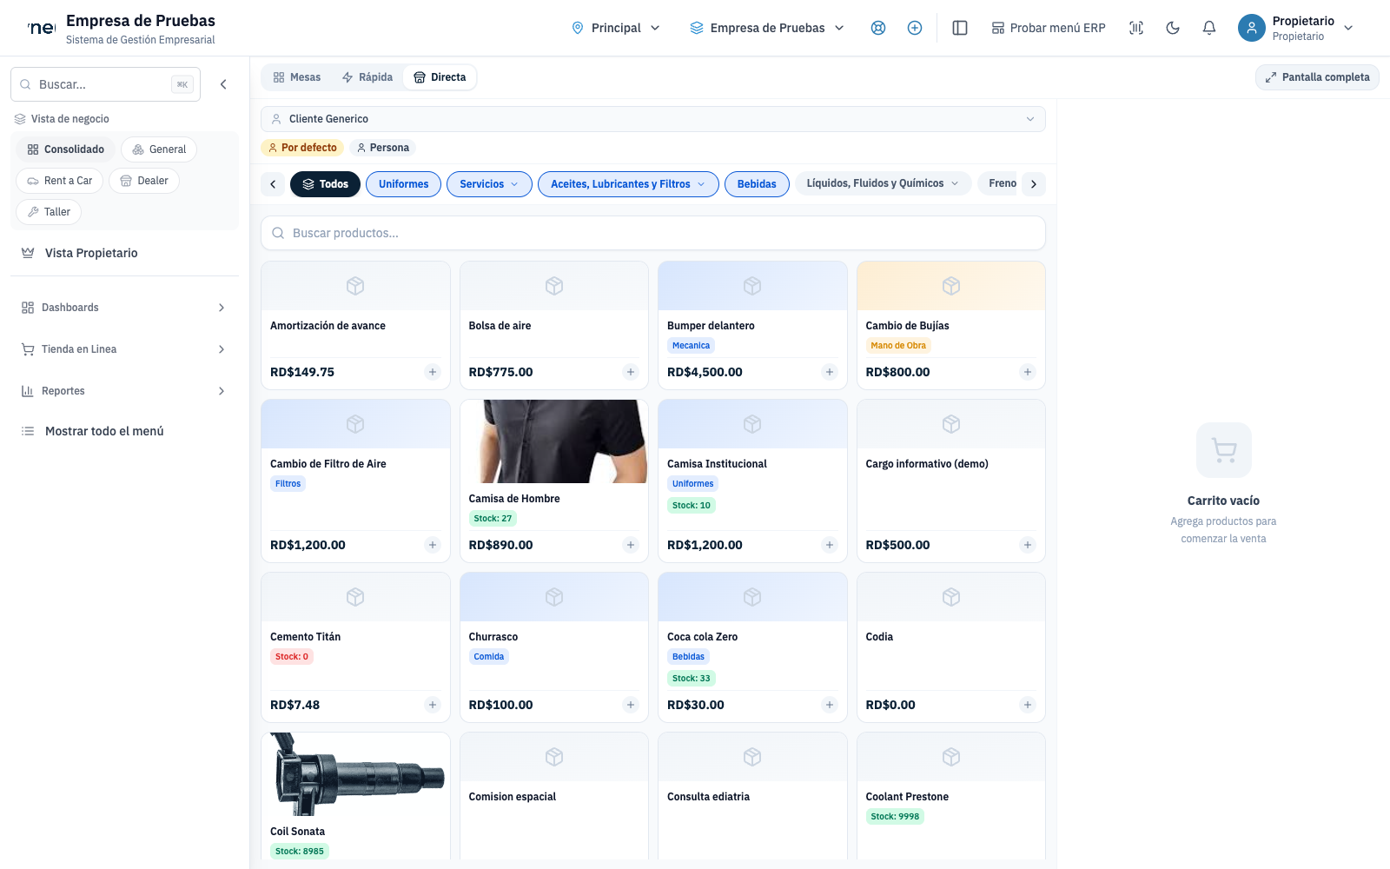Viewport: 1390px width, 869px height.
Task: Expand the Tienda en Linea menu
Action: click(124, 349)
